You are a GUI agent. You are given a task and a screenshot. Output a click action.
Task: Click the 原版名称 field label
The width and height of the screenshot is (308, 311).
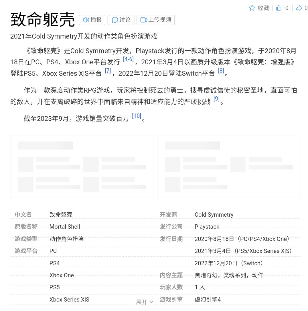26,226
